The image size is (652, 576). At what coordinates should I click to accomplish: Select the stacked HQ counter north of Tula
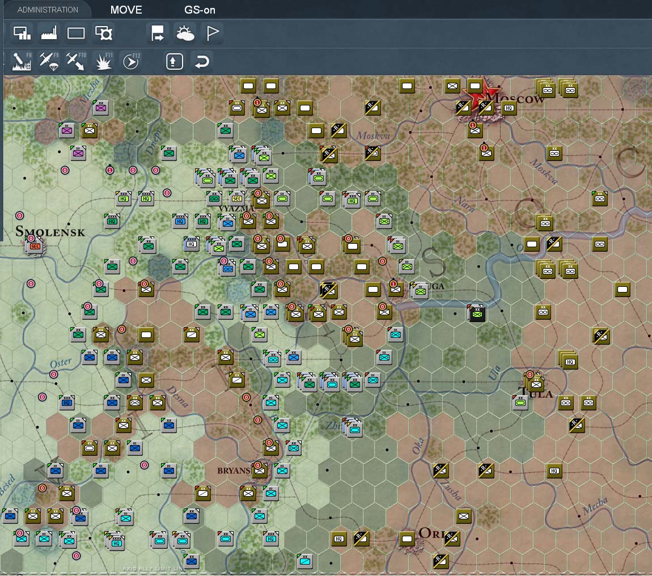click(569, 361)
